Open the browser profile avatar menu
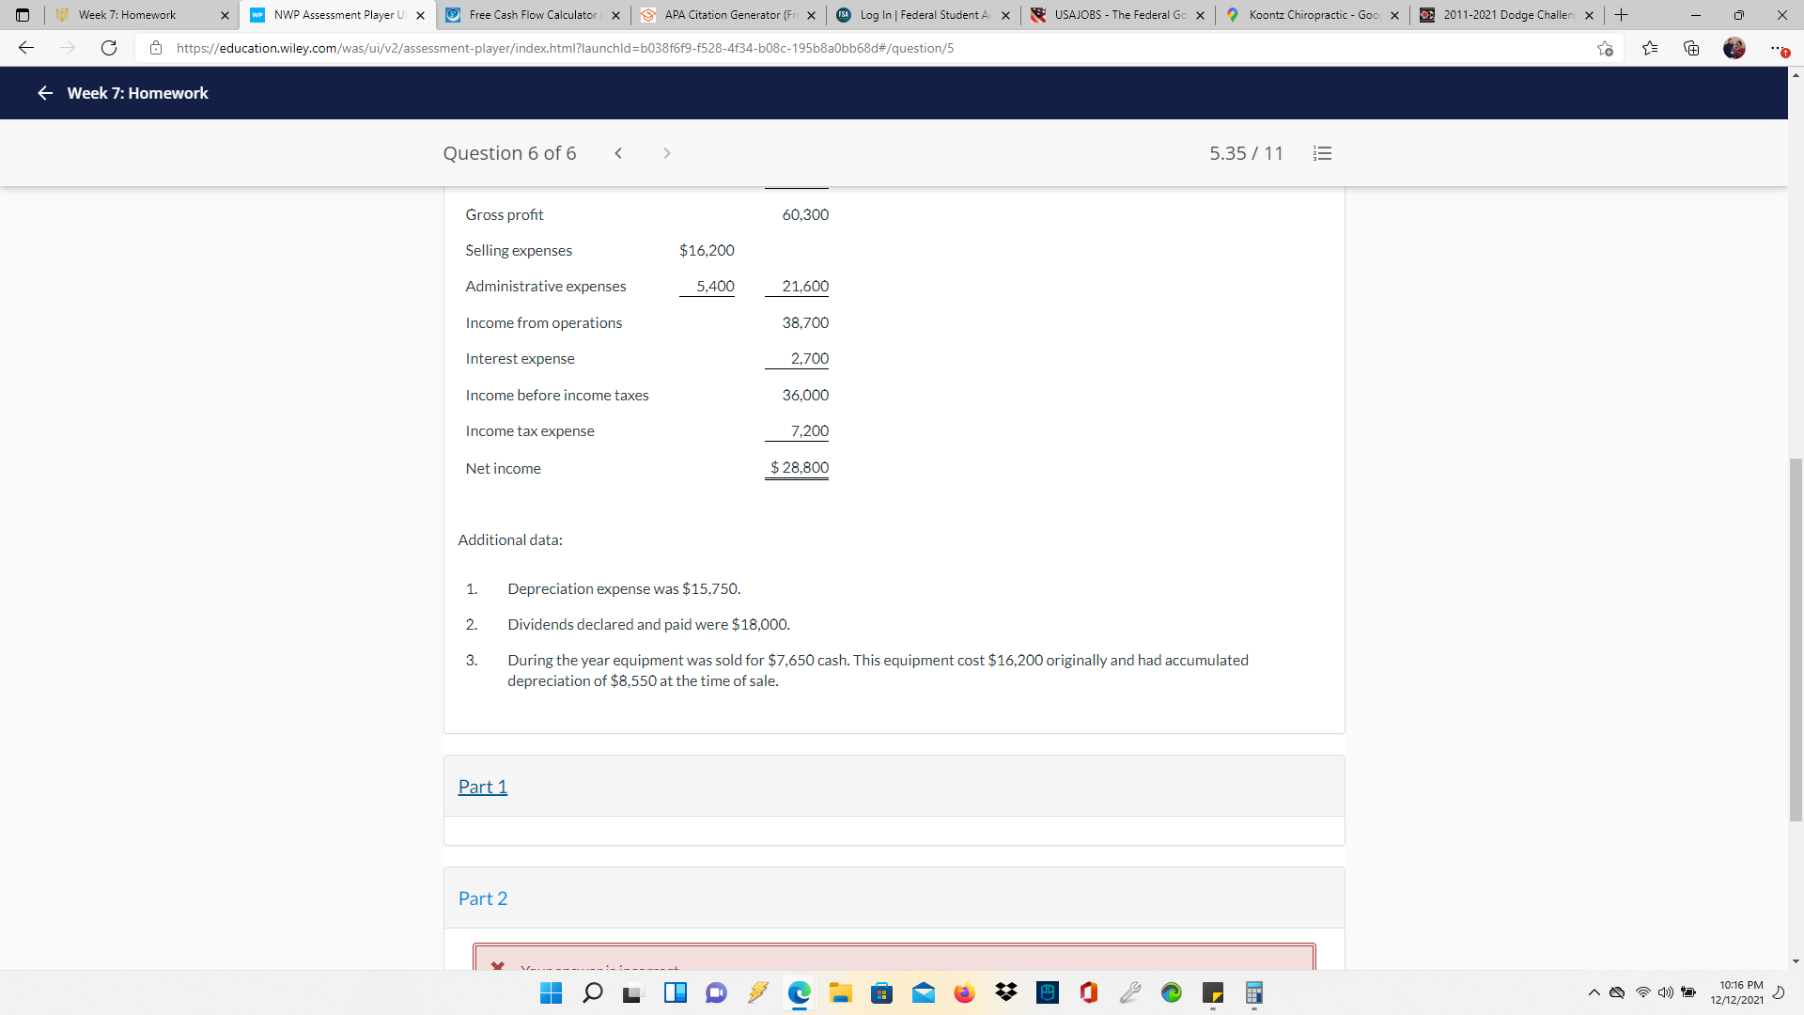The image size is (1804, 1015). click(1734, 48)
